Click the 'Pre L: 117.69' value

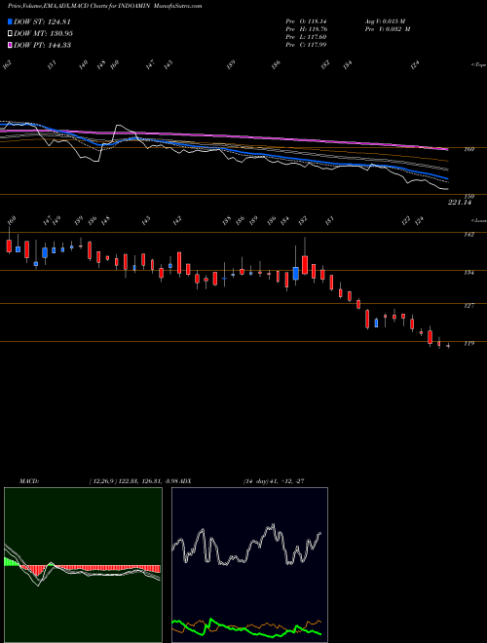306,37
